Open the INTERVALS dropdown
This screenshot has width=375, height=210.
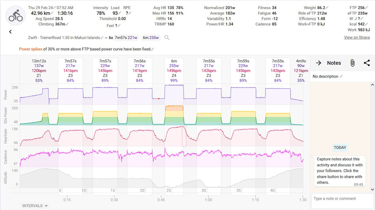point(34,206)
